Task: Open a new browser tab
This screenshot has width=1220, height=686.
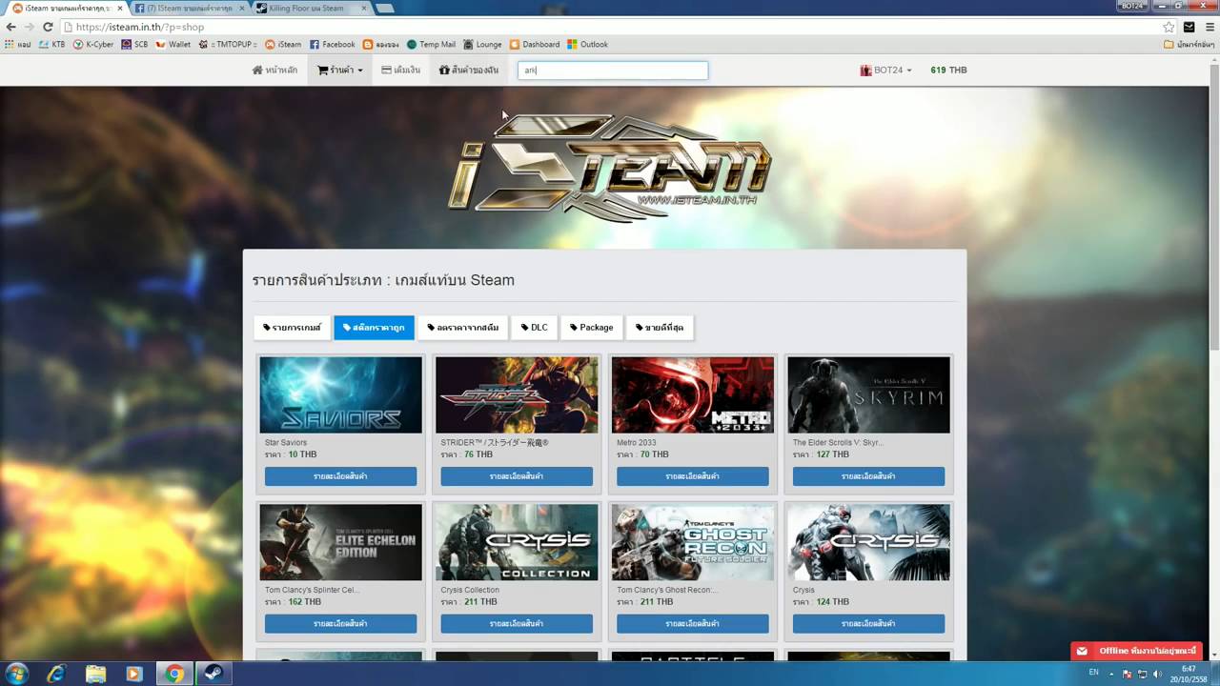Action: (385, 8)
